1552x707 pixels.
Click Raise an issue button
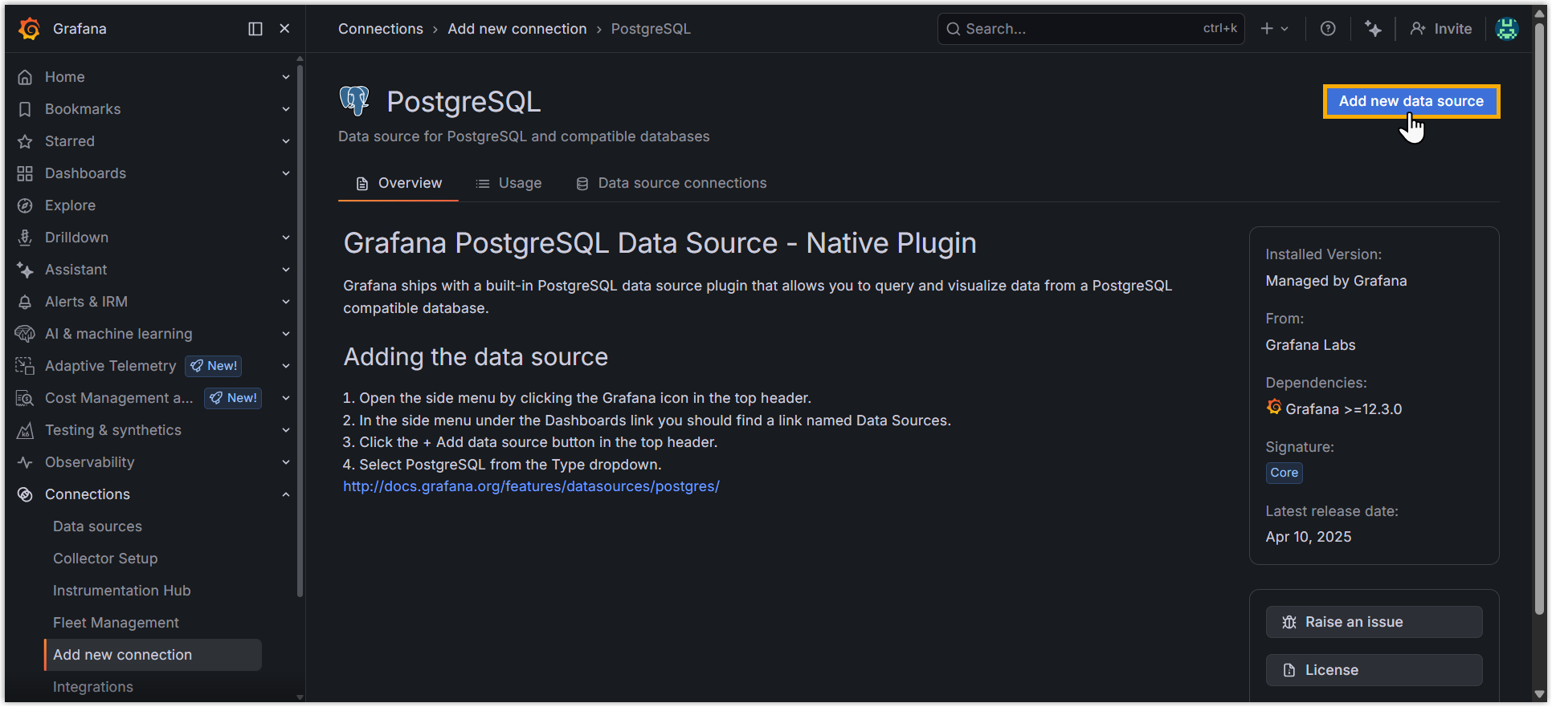(x=1374, y=622)
